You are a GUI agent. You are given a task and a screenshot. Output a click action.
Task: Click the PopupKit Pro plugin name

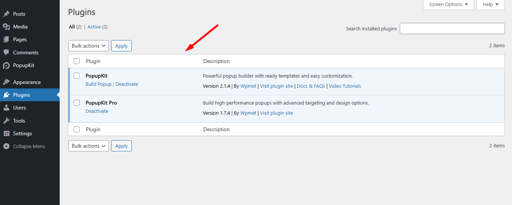coord(101,103)
